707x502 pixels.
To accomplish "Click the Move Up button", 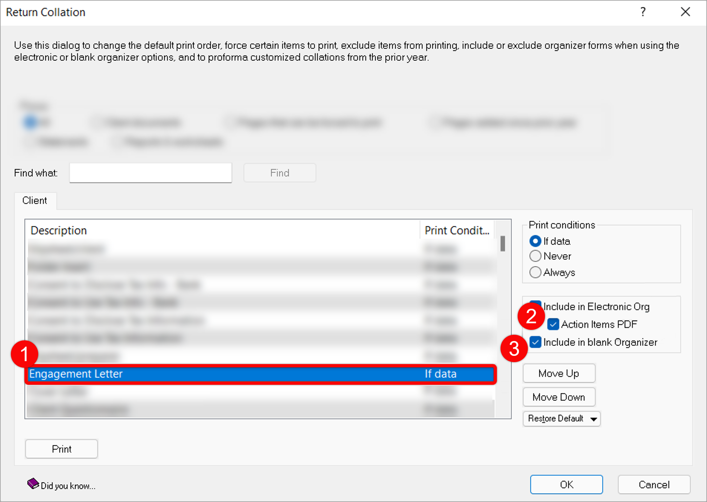I will point(559,373).
